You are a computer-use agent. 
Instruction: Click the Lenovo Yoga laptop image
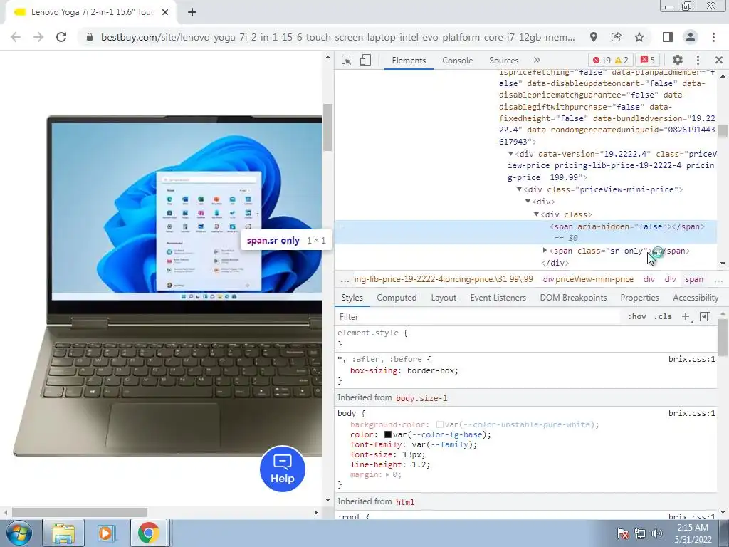click(167, 285)
